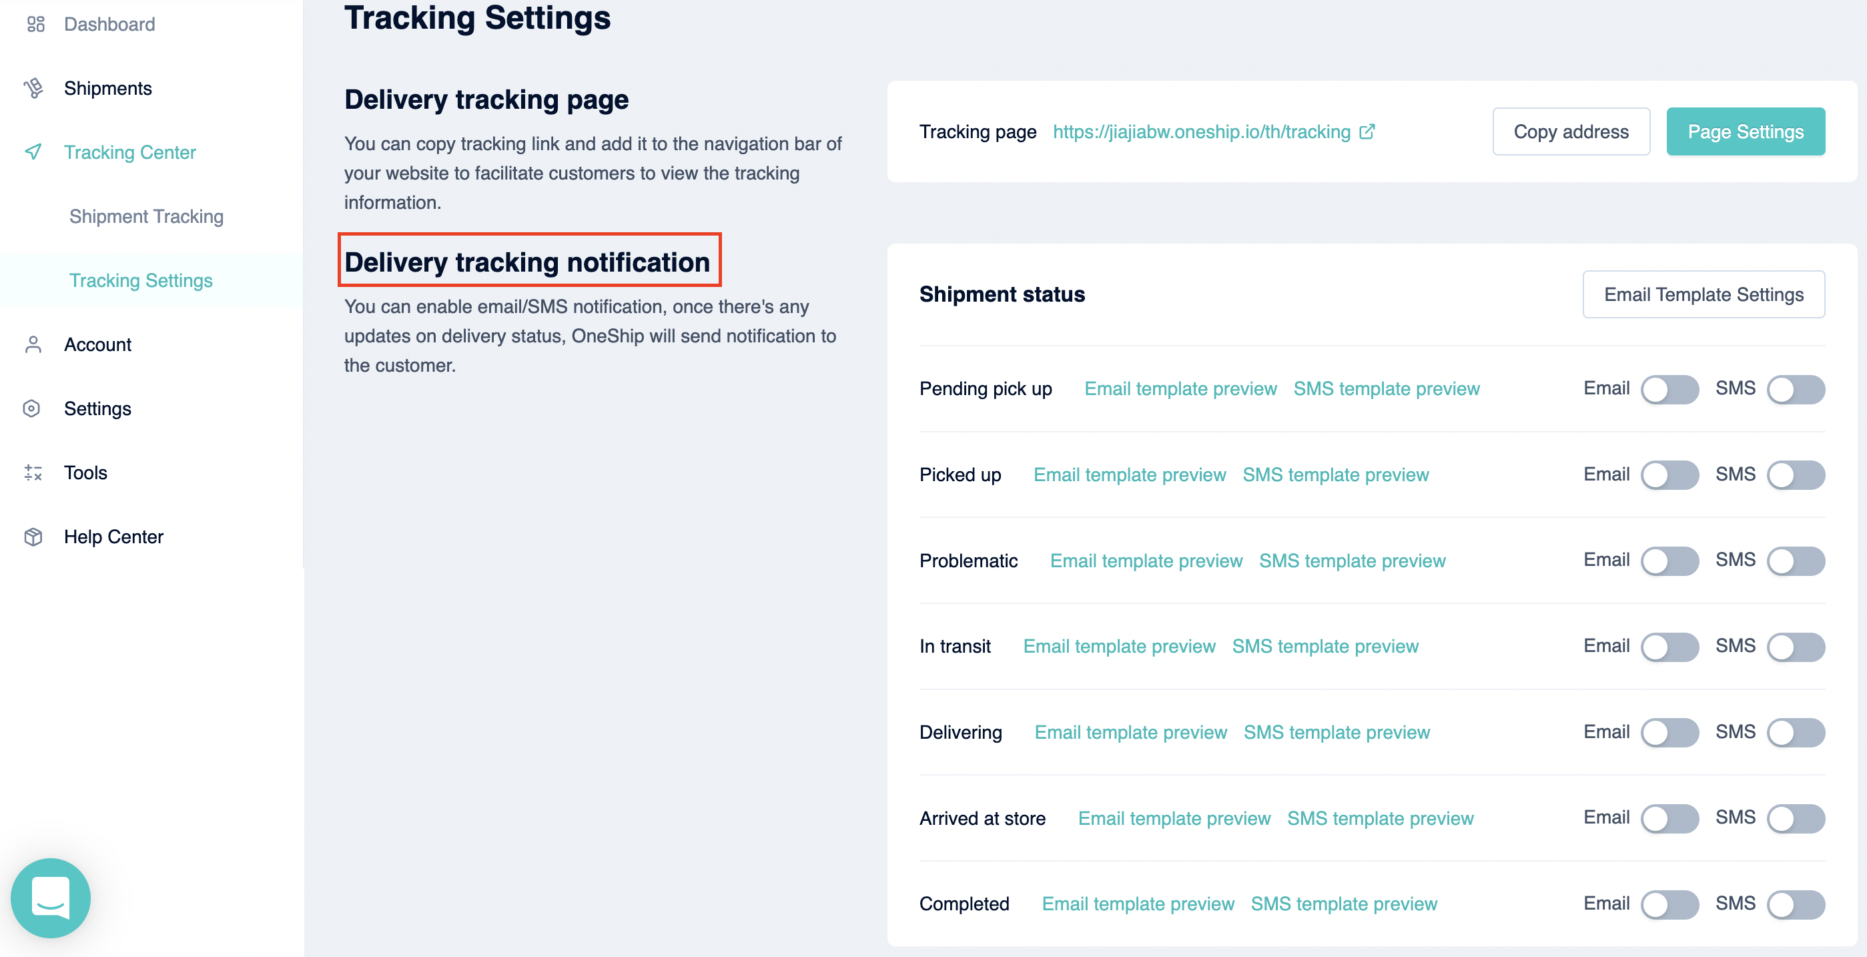Open the chat support bubble
The image size is (1867, 957).
coord(51,898)
